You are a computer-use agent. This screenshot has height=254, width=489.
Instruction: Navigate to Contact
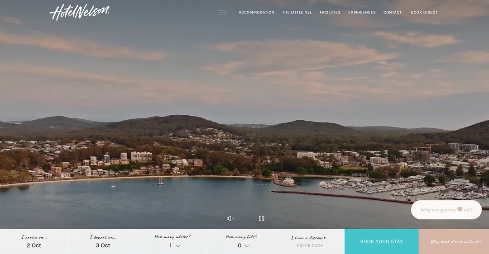pyautogui.click(x=392, y=13)
